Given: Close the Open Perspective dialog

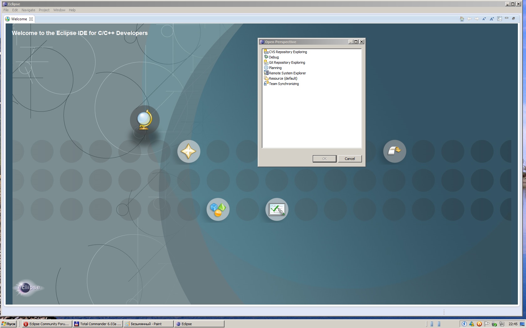Looking at the screenshot, I should coord(362,42).
